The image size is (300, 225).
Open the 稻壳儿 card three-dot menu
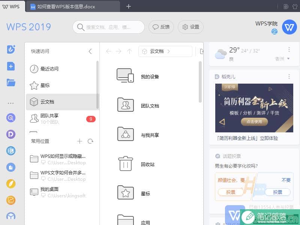coord(289,76)
